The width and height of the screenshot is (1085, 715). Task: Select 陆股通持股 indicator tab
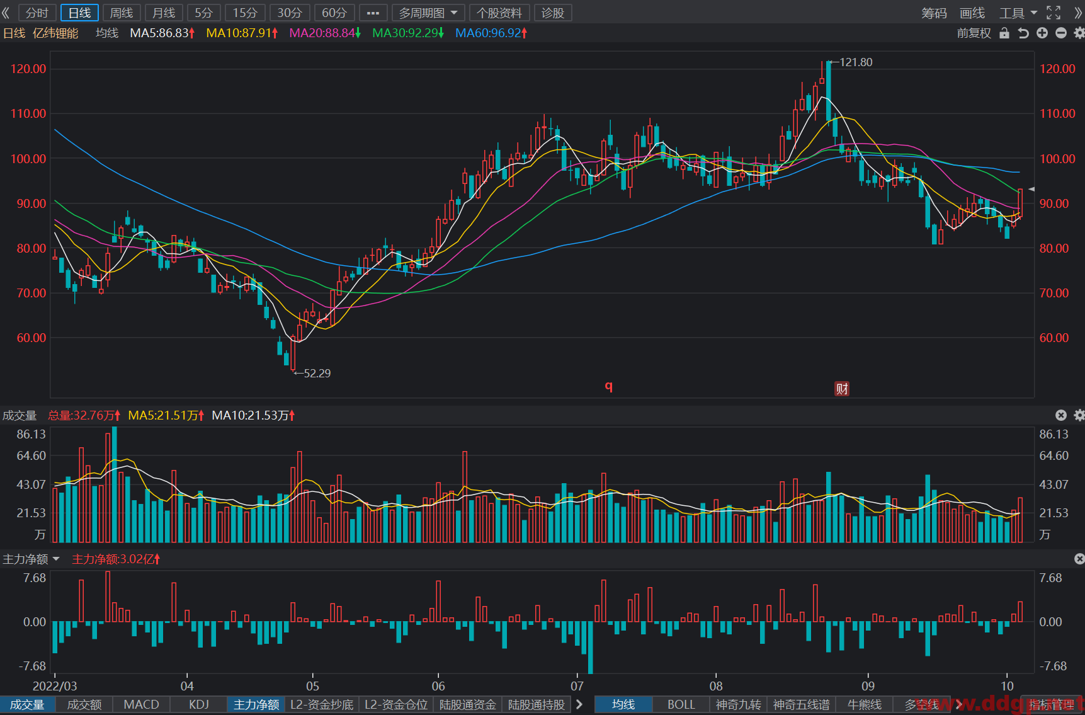[537, 704]
